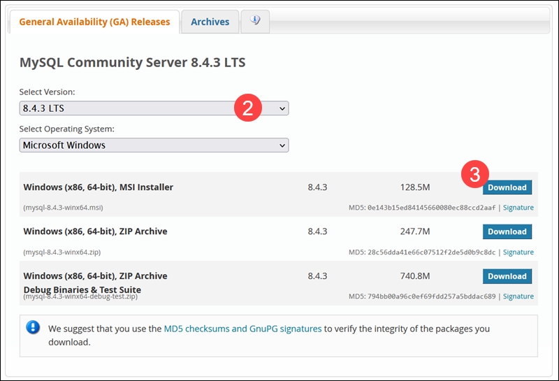Screen dimensions: 559x381
Task: Click the 128.5M file size
Action: pyautogui.click(x=415, y=187)
